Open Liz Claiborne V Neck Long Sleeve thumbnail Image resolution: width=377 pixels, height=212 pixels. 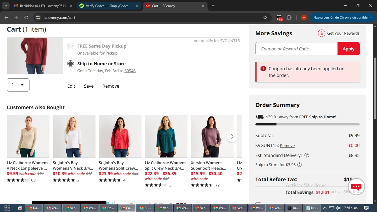28,136
